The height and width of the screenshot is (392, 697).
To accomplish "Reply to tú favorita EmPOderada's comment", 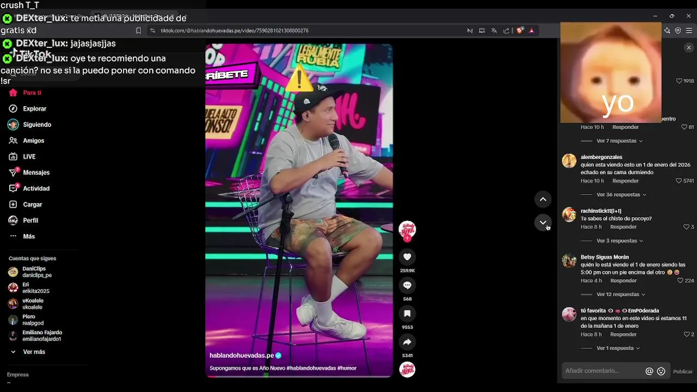I will click(x=623, y=334).
